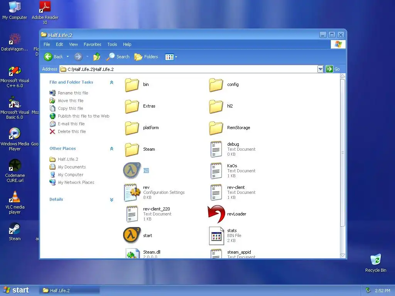Open the Favorites menu

point(93,44)
